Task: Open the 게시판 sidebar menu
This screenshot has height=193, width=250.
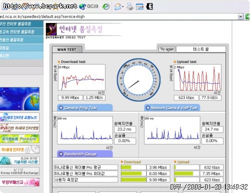Action: (x=21, y=55)
